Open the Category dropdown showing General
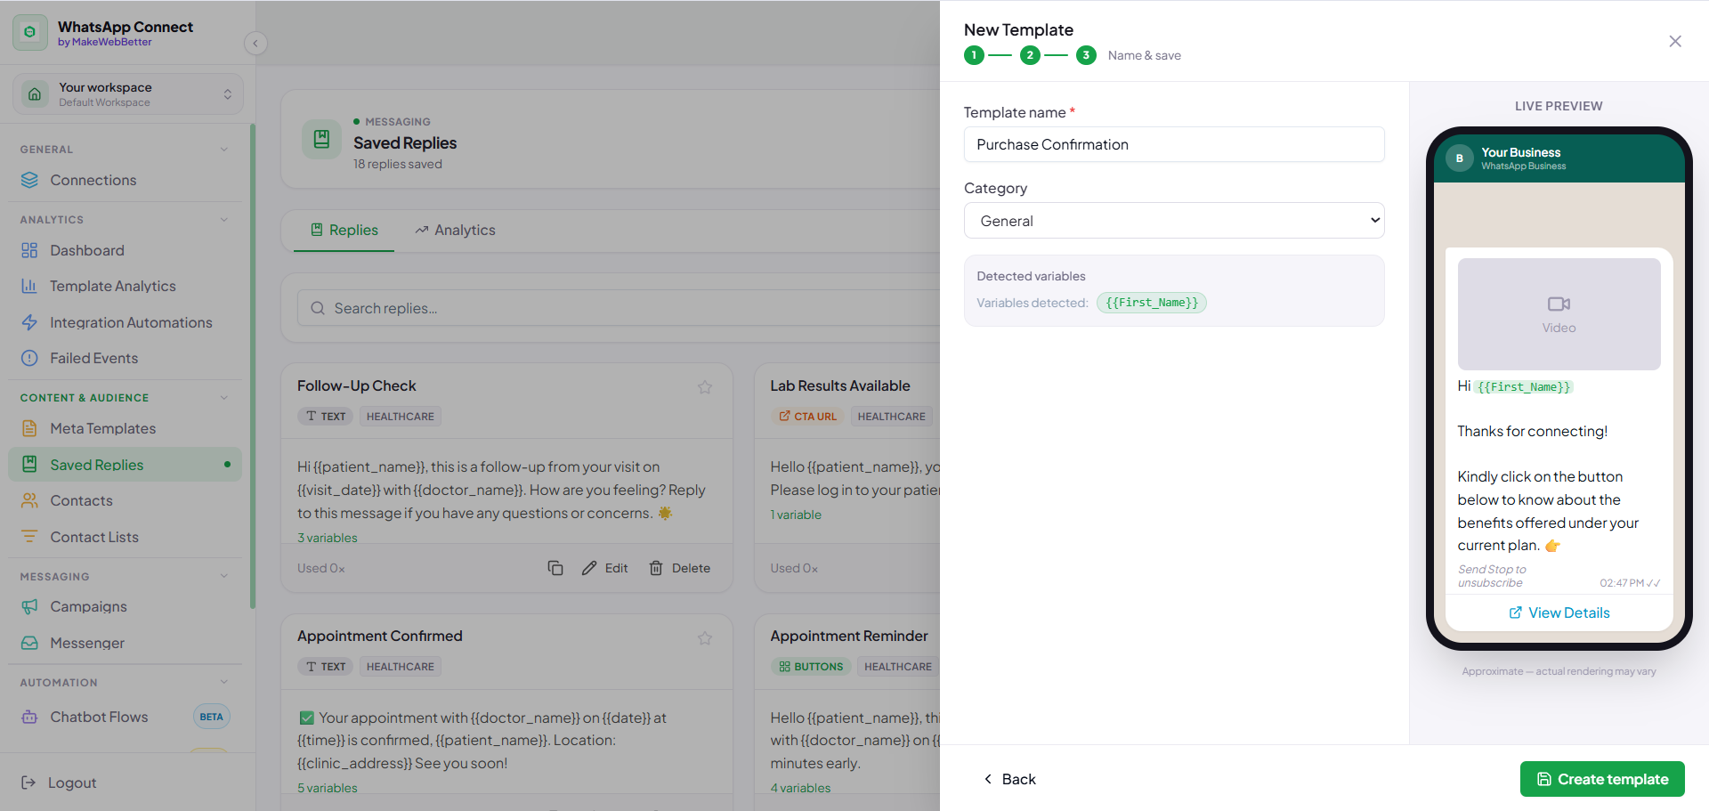This screenshot has height=811, width=1709. tap(1174, 221)
